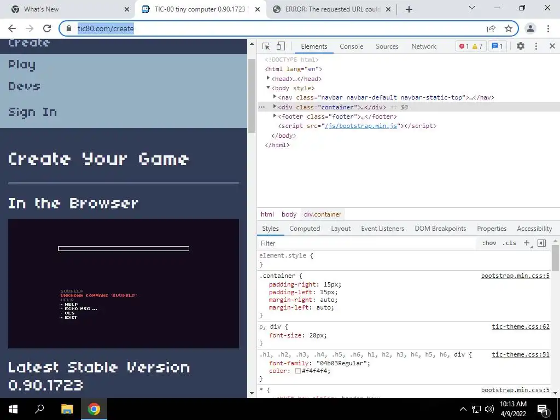Screen dimensions: 560x420
Task: Click the Play navigation link
Action: coord(22,66)
